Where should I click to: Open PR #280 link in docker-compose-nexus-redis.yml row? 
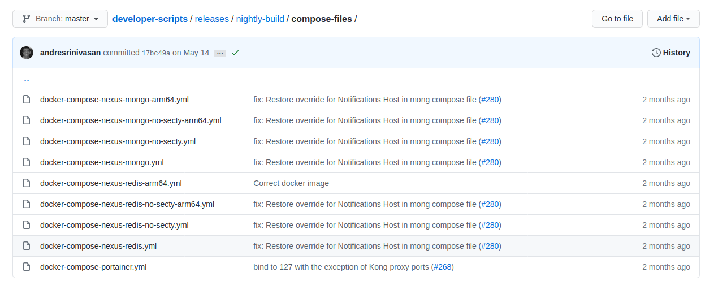tap(490, 246)
